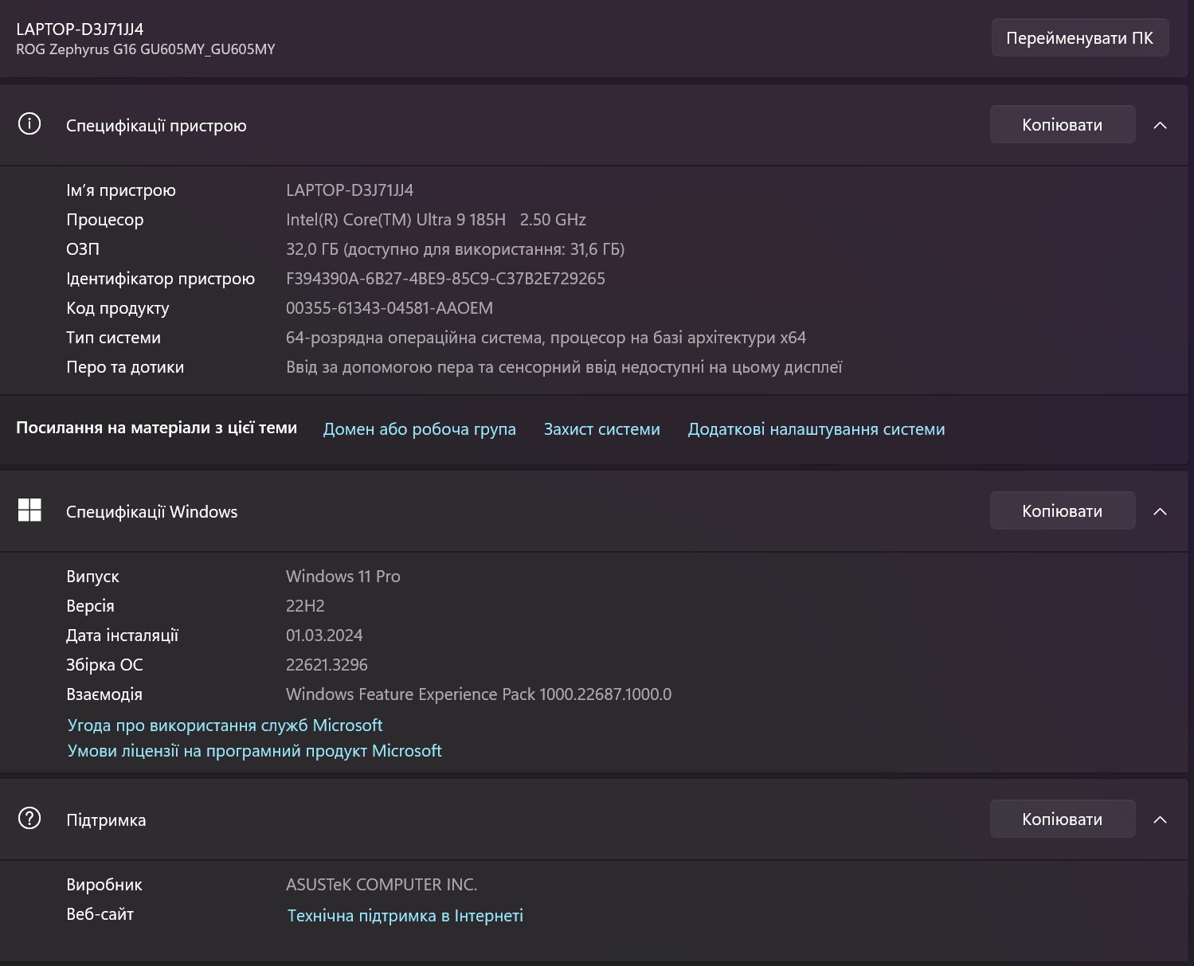This screenshot has height=966, width=1194.
Task: Click the Версія label
Action: pyautogui.click(x=90, y=606)
